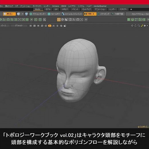Click the blue shield icon before アクションセンター

(26, 14)
